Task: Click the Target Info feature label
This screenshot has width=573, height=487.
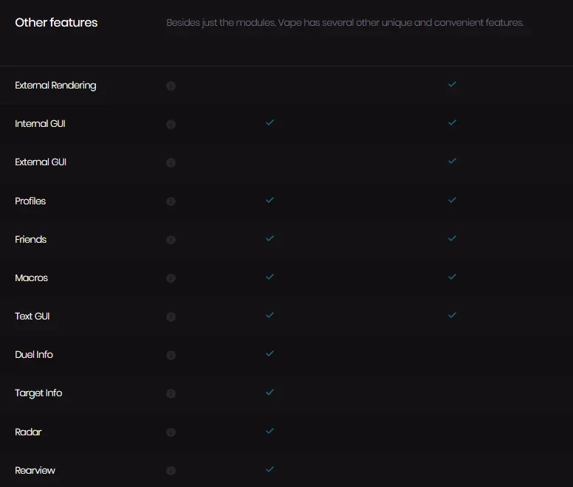Action: pyautogui.click(x=38, y=393)
